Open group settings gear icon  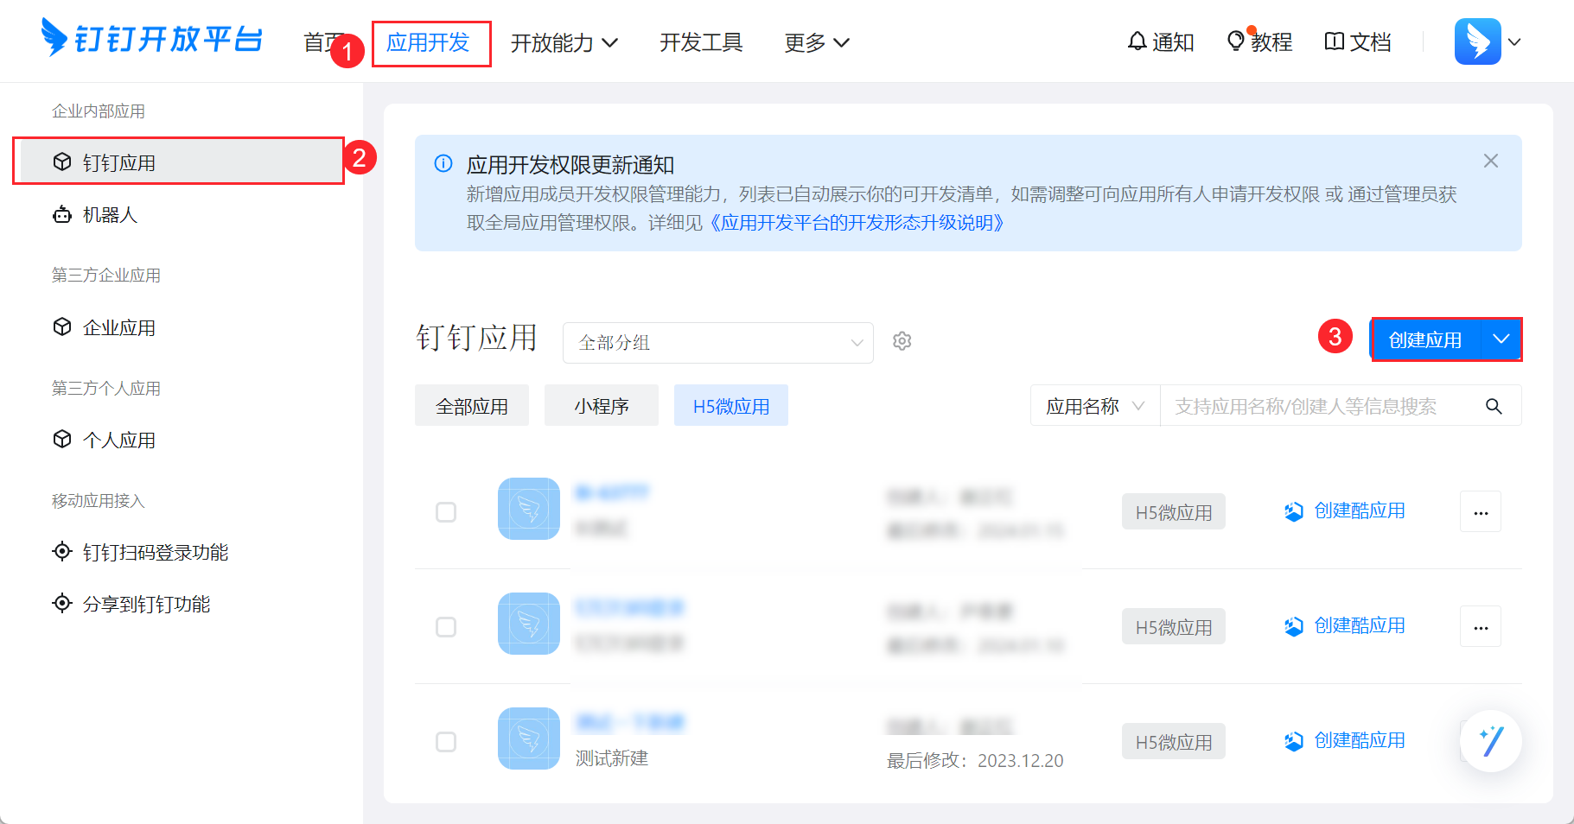(x=902, y=341)
